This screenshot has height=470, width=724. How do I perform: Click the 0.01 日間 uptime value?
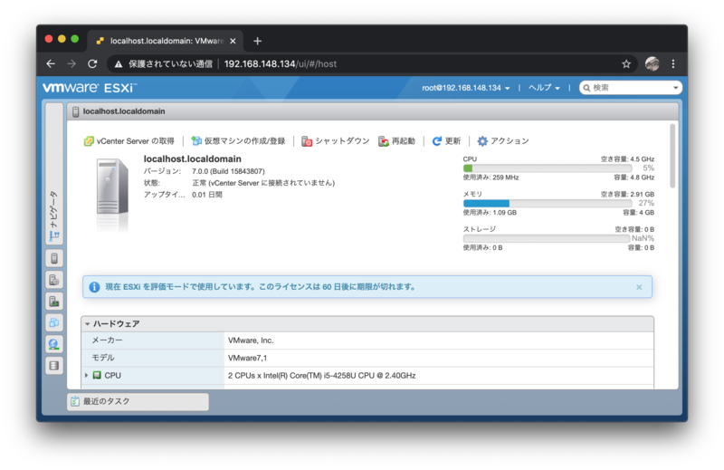click(207, 195)
